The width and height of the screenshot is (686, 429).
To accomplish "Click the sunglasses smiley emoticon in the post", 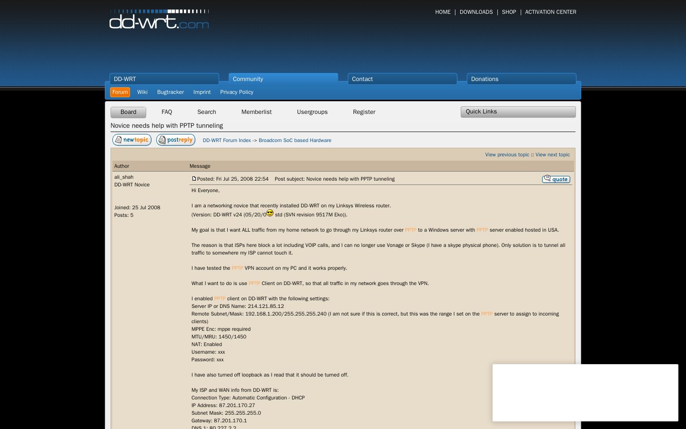I will tap(270, 213).
